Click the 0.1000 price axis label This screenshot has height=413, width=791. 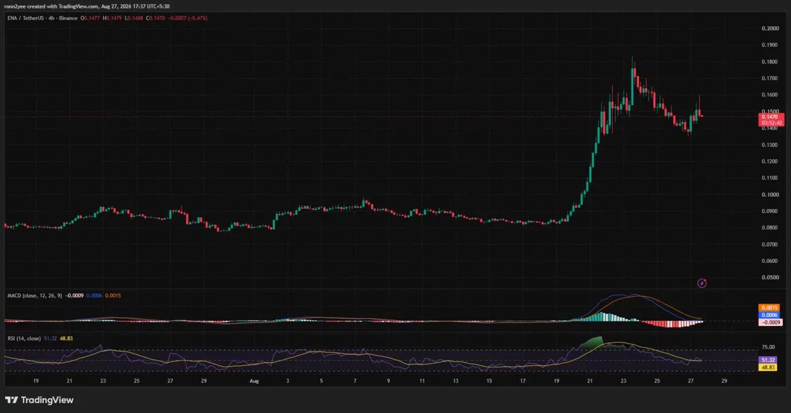coord(770,195)
